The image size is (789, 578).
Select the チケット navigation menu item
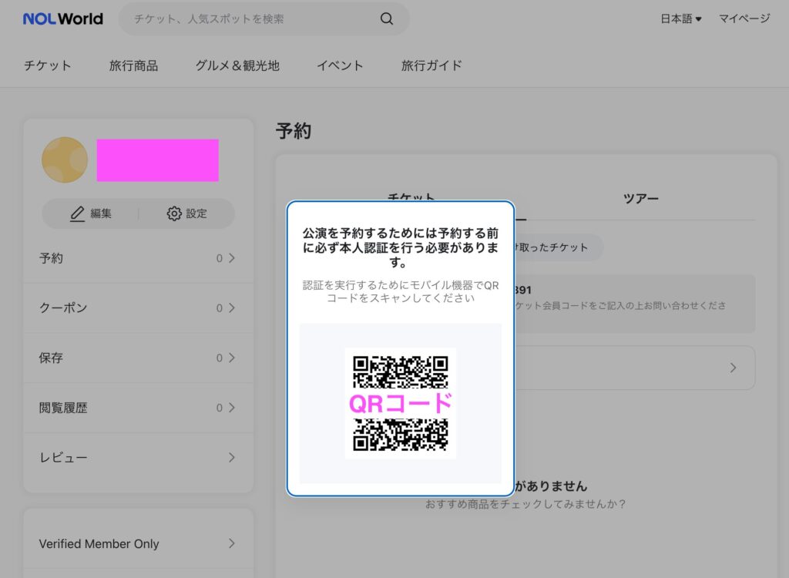pyautogui.click(x=47, y=66)
